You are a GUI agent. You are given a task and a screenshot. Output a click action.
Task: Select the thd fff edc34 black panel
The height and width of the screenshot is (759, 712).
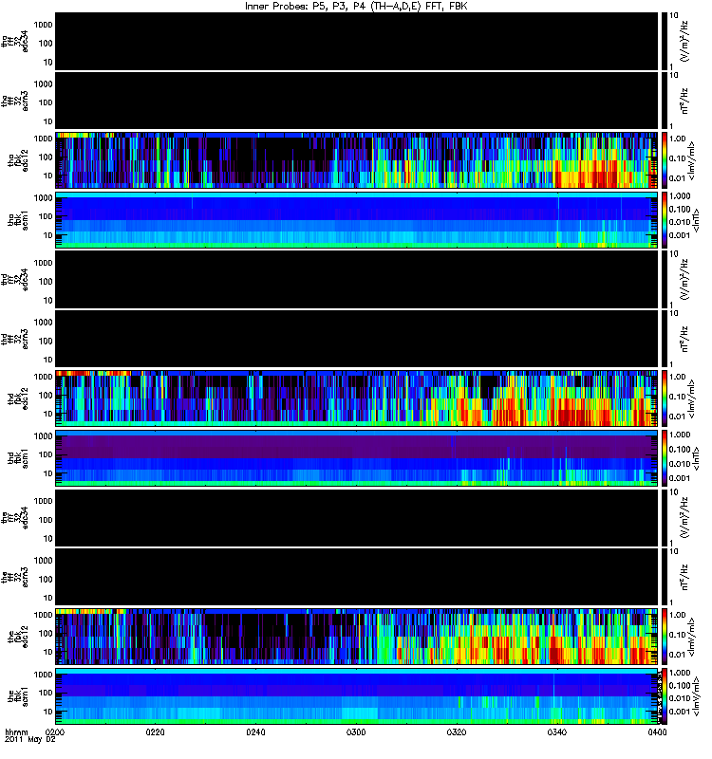[357, 279]
